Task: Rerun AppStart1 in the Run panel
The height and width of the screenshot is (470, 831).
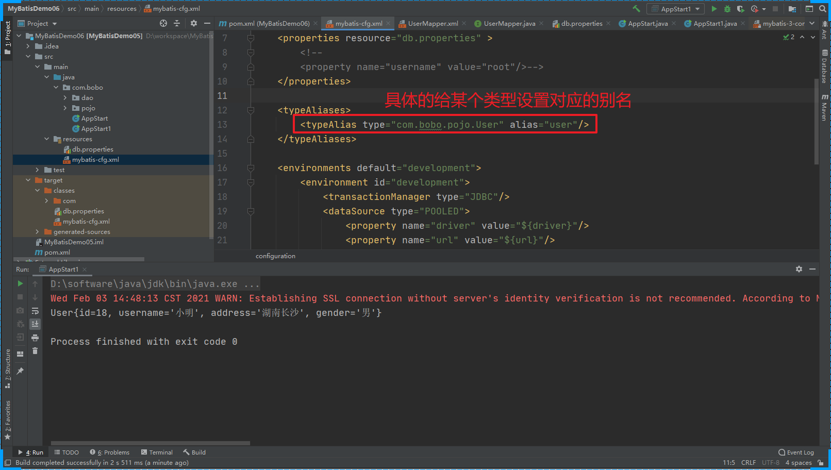Action: 20,283
